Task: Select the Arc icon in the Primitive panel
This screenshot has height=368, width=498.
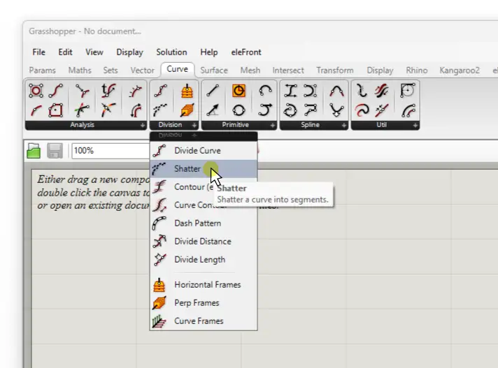Action: click(265, 91)
